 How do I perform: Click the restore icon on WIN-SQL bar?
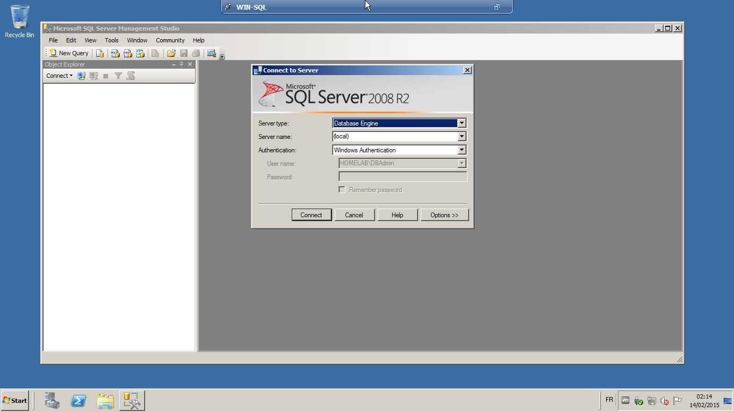click(x=497, y=7)
